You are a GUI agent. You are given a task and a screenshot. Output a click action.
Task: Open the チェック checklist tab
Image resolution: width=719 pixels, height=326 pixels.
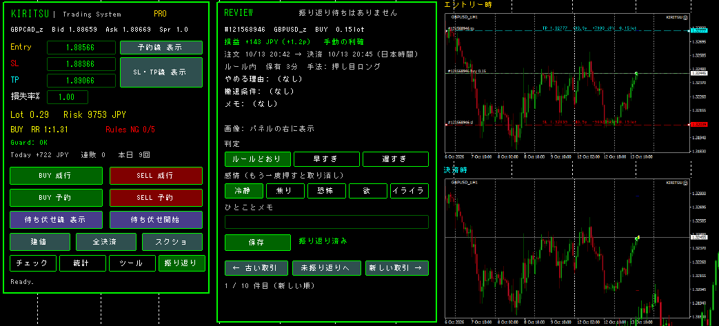coord(33,263)
